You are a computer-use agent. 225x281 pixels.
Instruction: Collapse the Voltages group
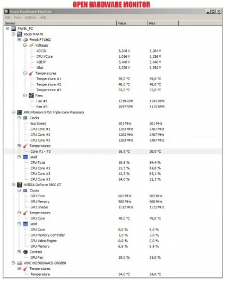coord(25,45)
